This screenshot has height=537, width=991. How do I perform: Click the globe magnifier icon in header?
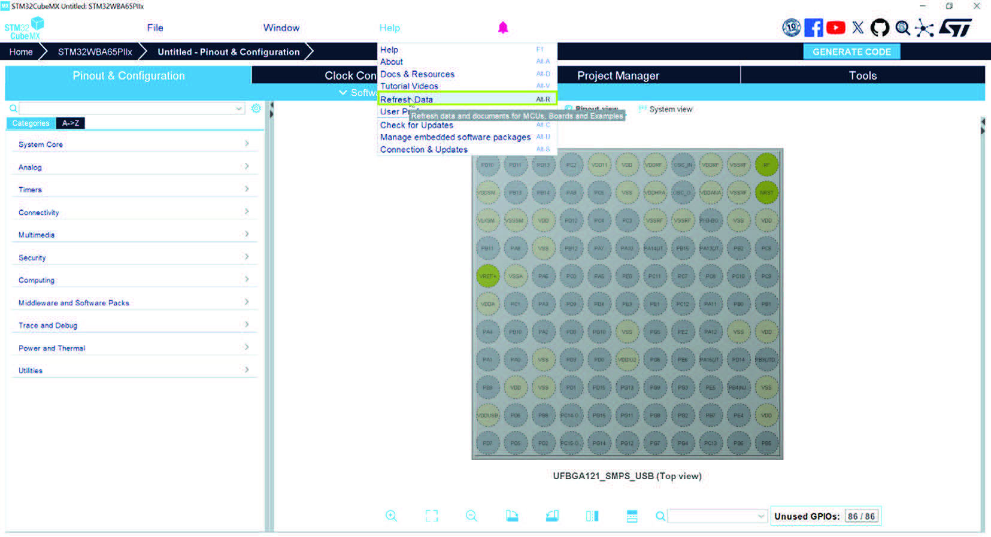click(x=902, y=28)
